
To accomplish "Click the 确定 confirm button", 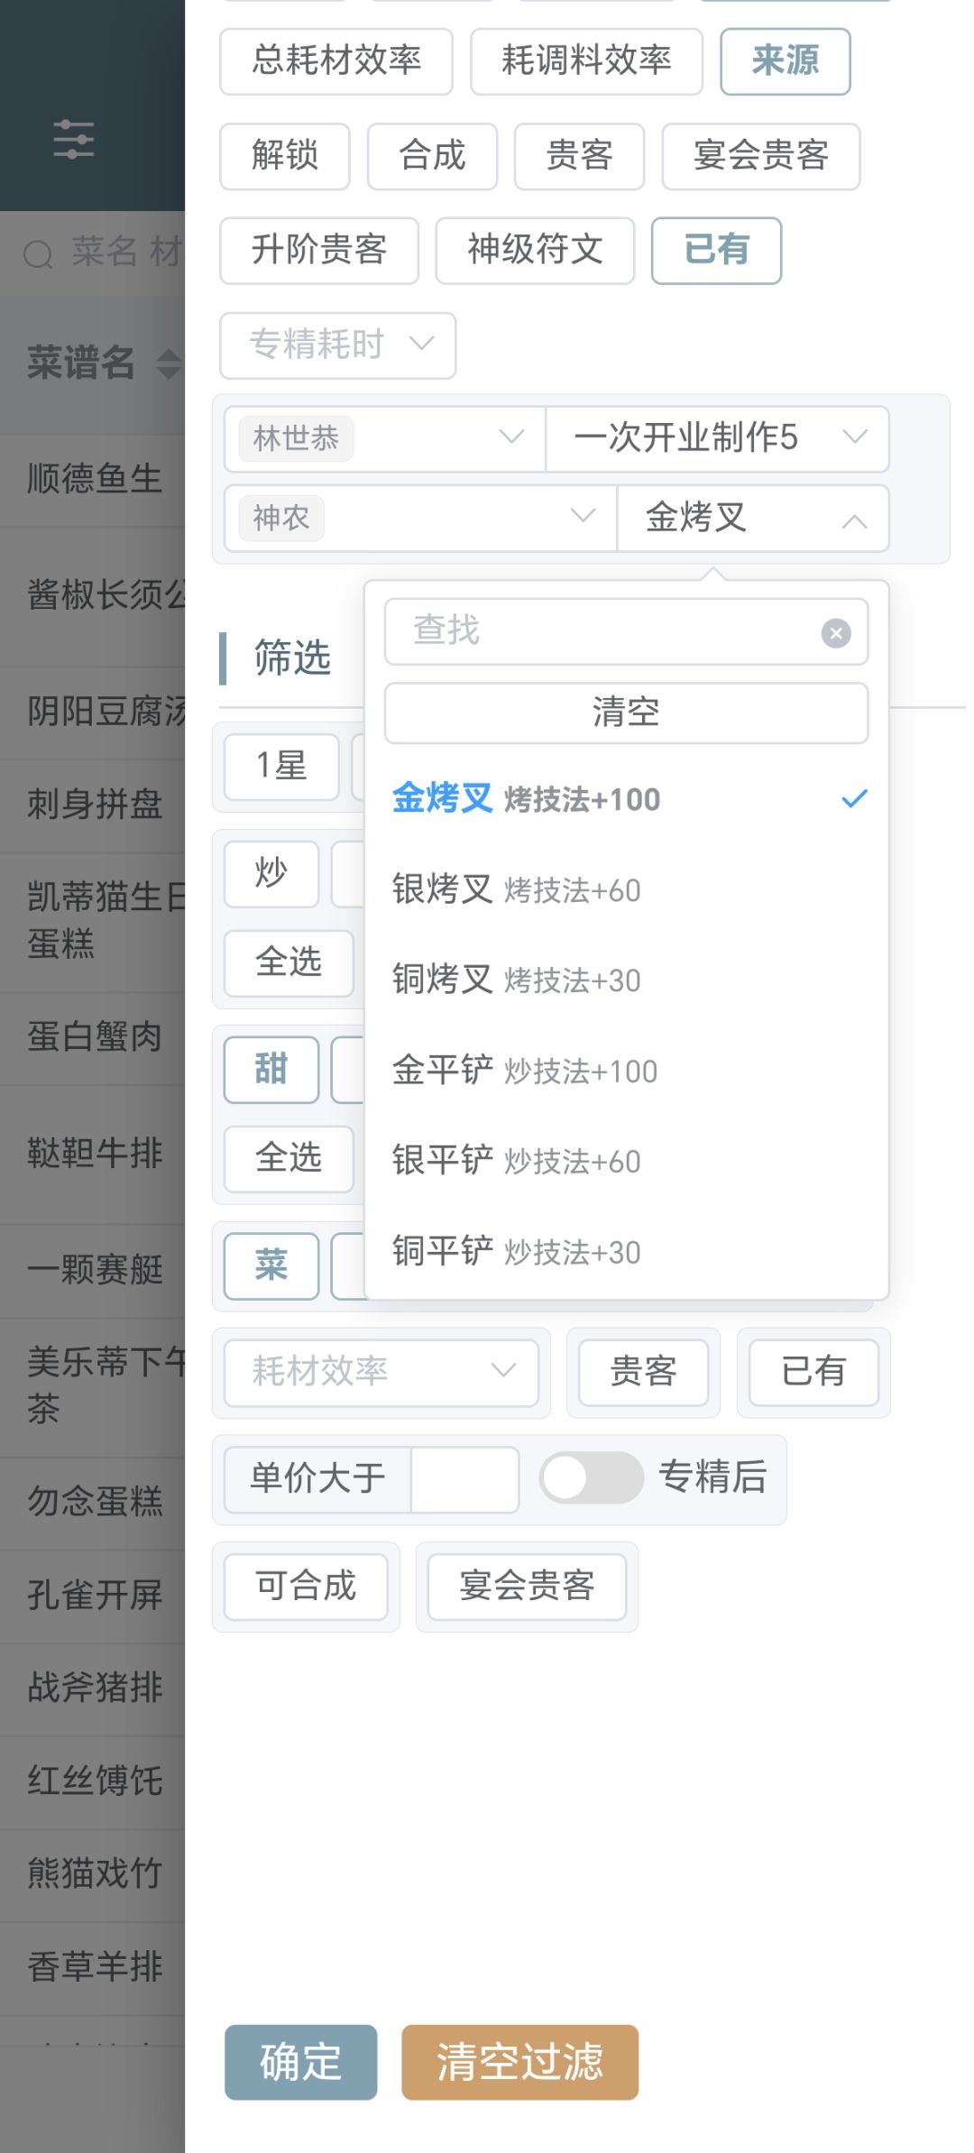I will 299,2062.
